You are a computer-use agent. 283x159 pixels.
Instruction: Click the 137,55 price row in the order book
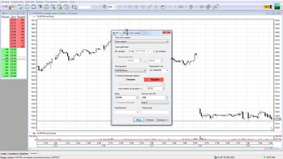(x=14, y=58)
